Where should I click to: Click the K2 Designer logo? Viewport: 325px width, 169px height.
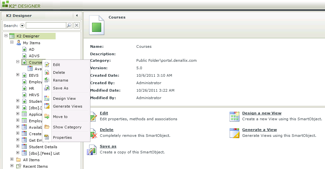click(21, 5)
